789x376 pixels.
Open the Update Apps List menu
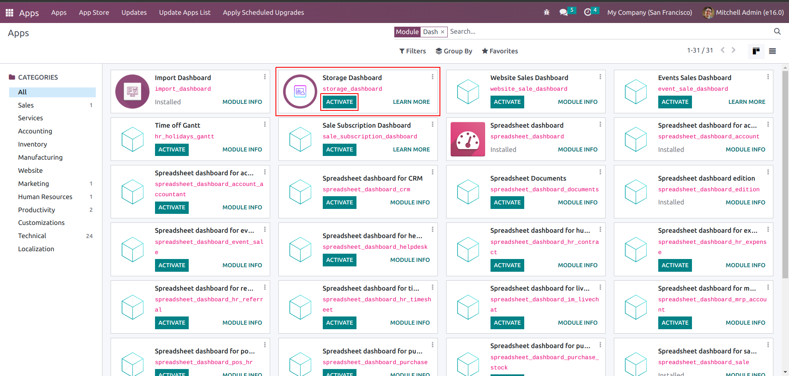[x=185, y=13]
